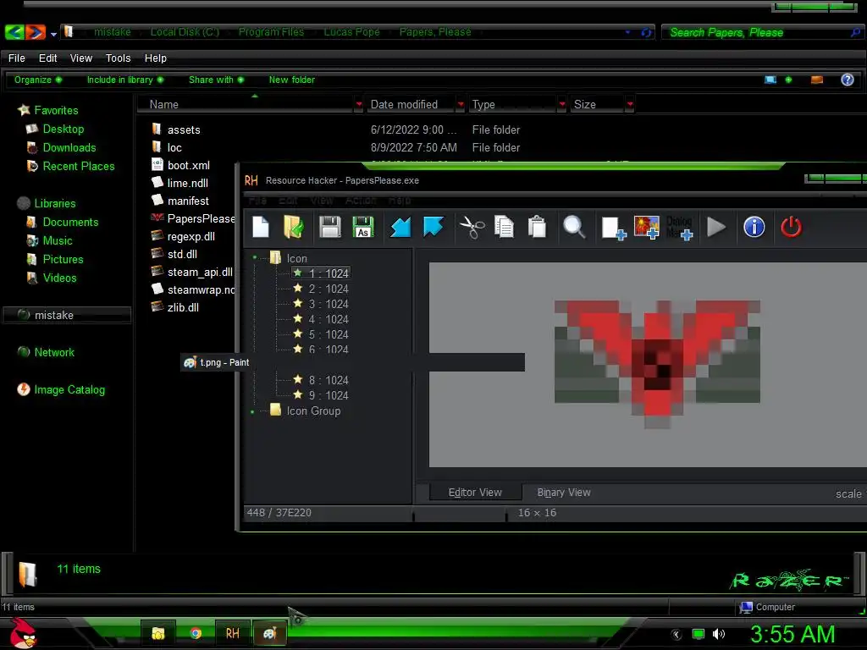Open a file with the folder icon
The image size is (867, 650).
(x=294, y=227)
